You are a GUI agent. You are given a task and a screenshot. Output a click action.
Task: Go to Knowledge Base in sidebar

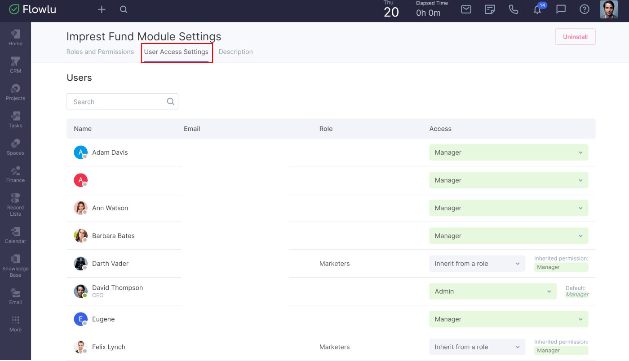[15, 265]
